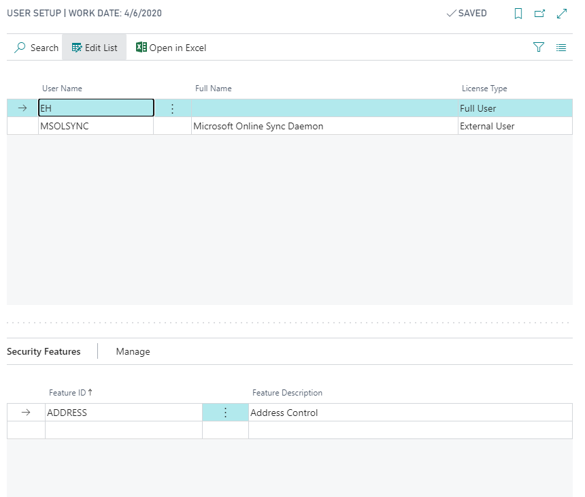Image resolution: width=585 pixels, height=497 pixels.
Task: Select the 'External User' license cell
Action: coord(515,126)
